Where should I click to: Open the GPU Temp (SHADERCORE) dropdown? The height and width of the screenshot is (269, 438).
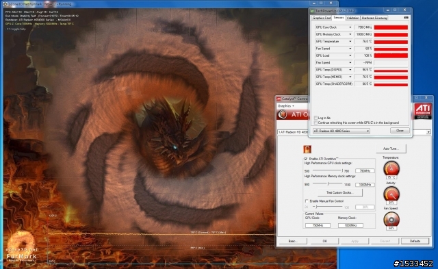[350, 84]
